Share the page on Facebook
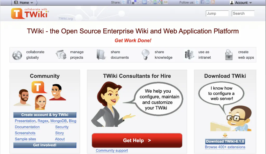Image resolution: width=266 pixels, height=154 pixels. [x=129, y=2]
